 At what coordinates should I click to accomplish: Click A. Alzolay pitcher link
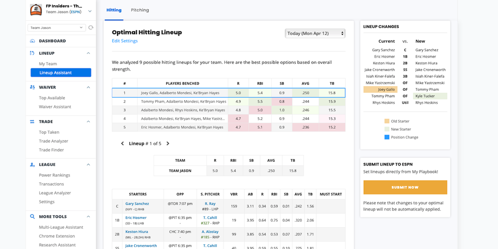coord(210,231)
